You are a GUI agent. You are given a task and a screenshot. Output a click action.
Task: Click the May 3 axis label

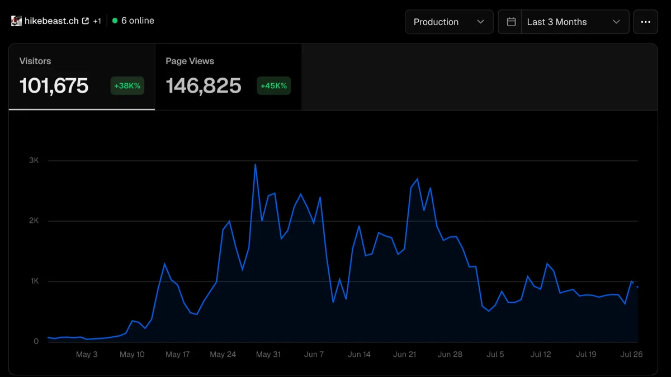tap(87, 355)
